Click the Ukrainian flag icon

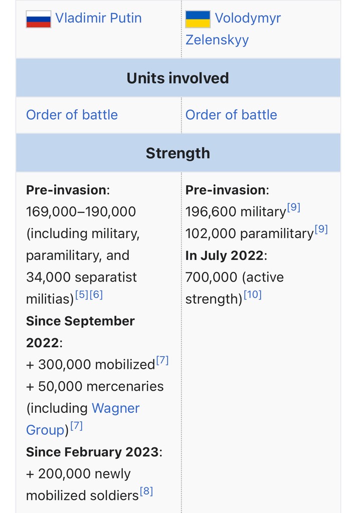198,19
